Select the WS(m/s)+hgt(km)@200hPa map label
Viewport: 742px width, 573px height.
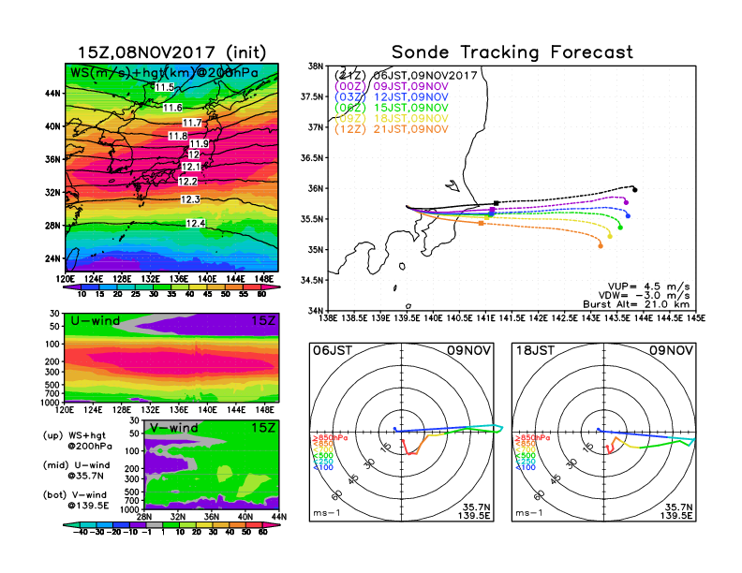(164, 73)
